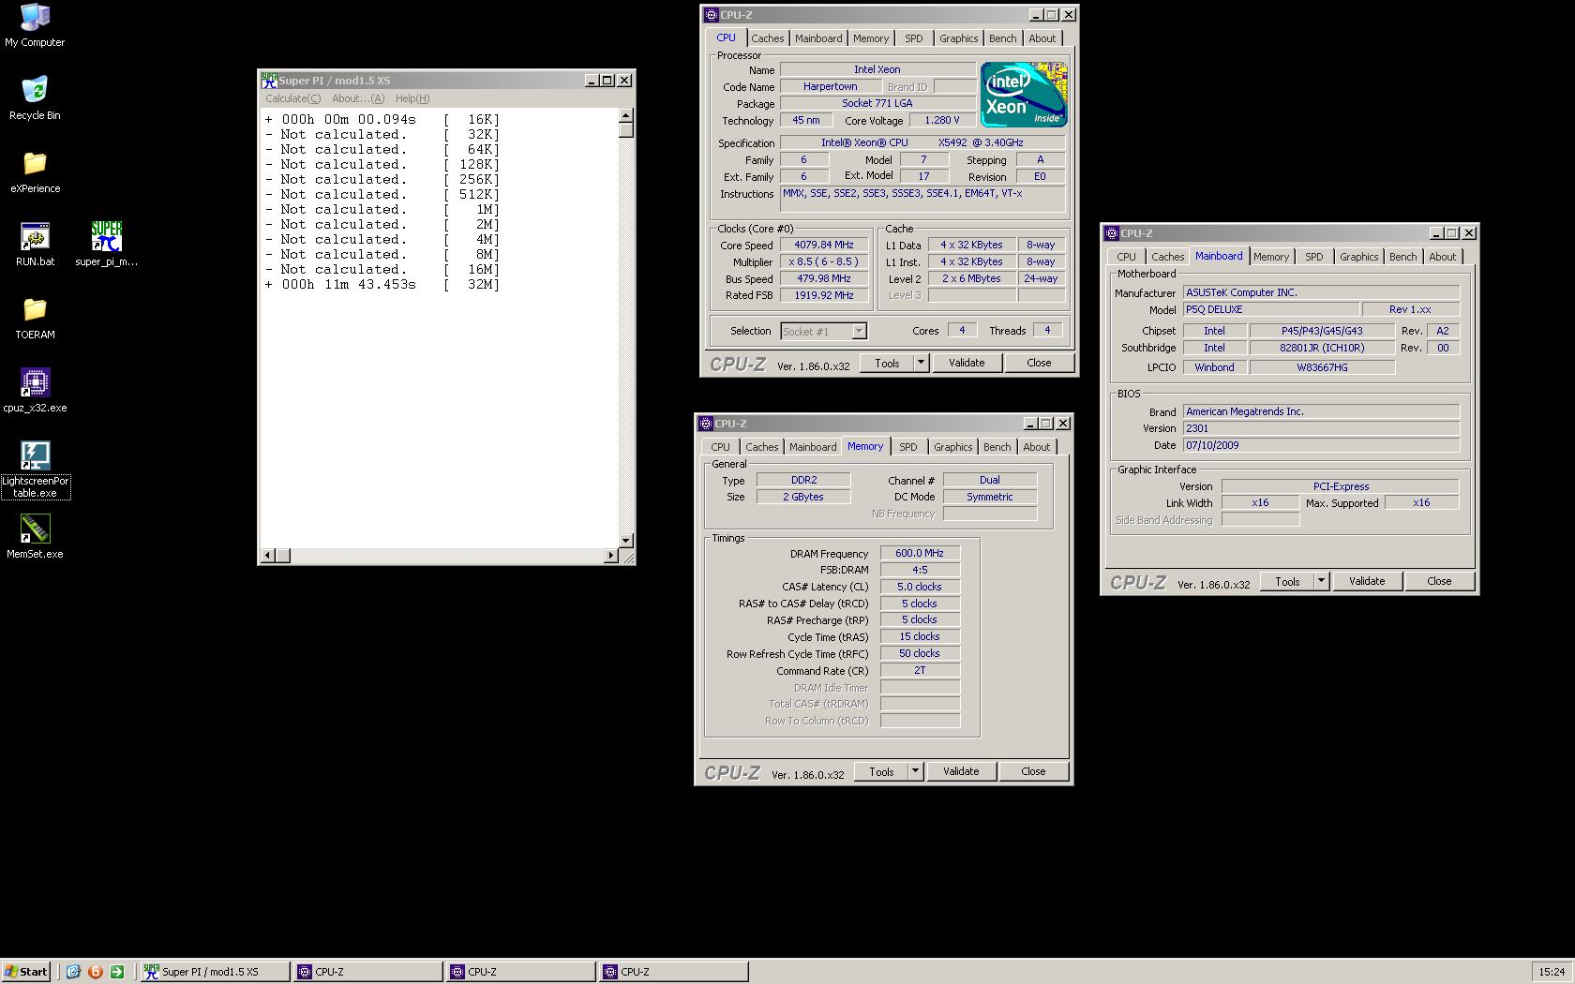The image size is (1575, 984).
Task: Open the Socket #1 selection dropdown
Action: point(859,331)
